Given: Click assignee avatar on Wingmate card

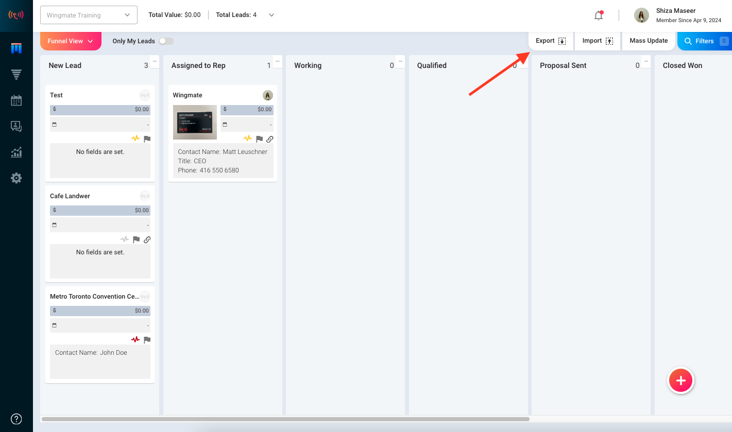Looking at the screenshot, I should coord(268,95).
